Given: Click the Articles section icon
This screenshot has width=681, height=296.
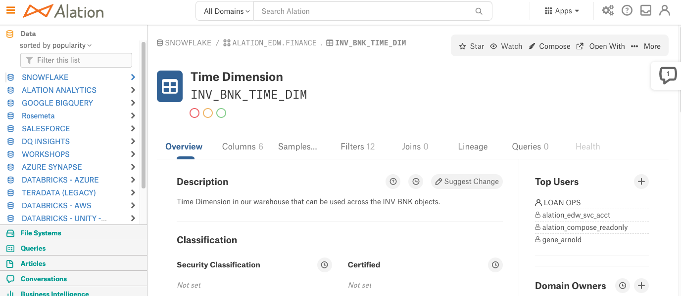Looking at the screenshot, I should 10,263.
